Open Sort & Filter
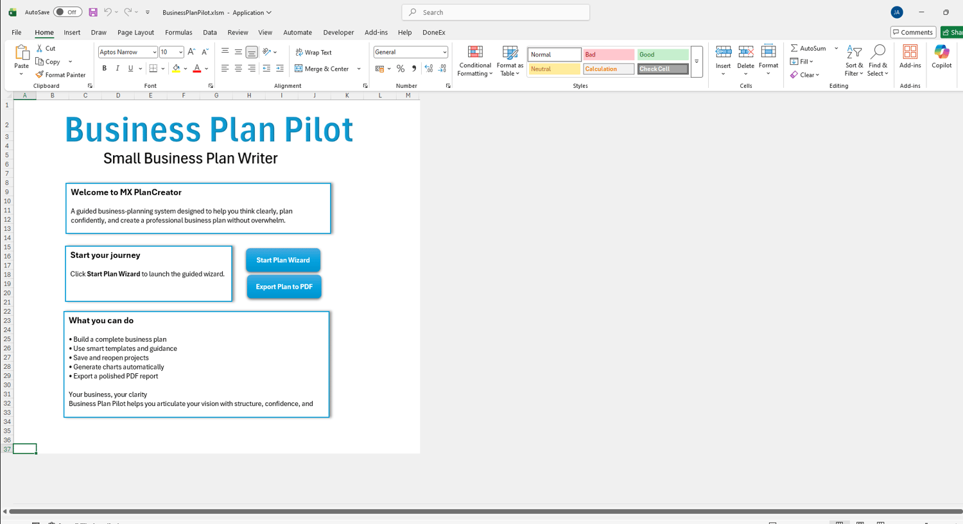The height and width of the screenshot is (524, 963). pos(854,61)
